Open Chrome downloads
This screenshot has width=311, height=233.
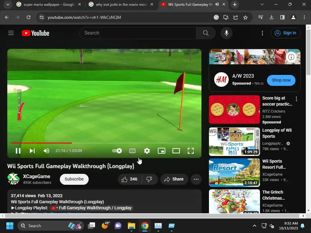[x=272, y=17]
